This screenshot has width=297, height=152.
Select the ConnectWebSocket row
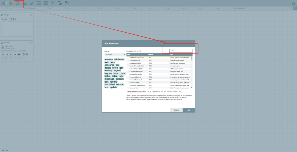tap(159, 80)
